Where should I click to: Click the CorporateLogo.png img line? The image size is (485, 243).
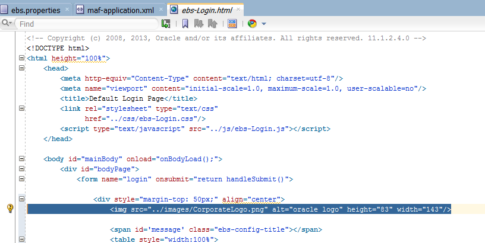[x=281, y=209]
